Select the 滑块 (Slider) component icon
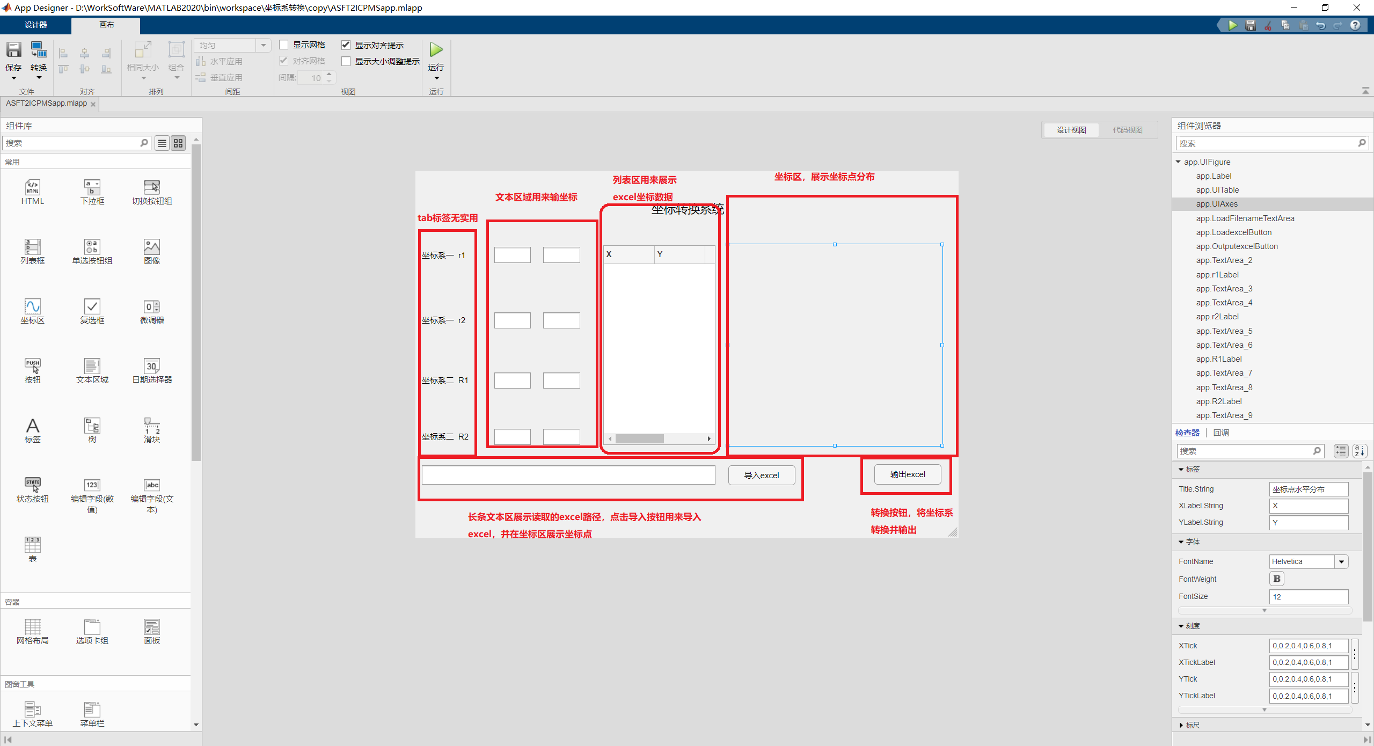 coord(152,426)
